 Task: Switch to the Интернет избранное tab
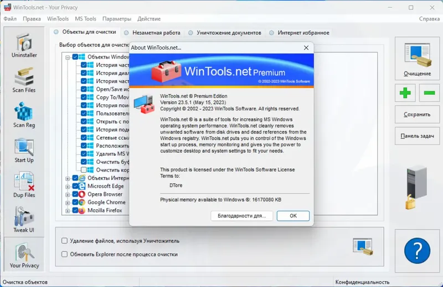tap(300, 33)
